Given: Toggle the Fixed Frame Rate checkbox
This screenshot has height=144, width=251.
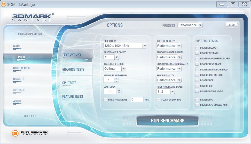Looking at the screenshot, I should click(x=105, y=100).
